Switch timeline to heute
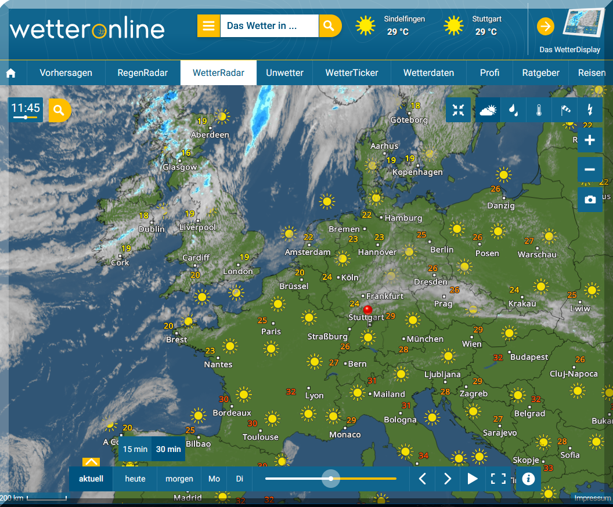The height and width of the screenshot is (507, 613). coord(135,479)
